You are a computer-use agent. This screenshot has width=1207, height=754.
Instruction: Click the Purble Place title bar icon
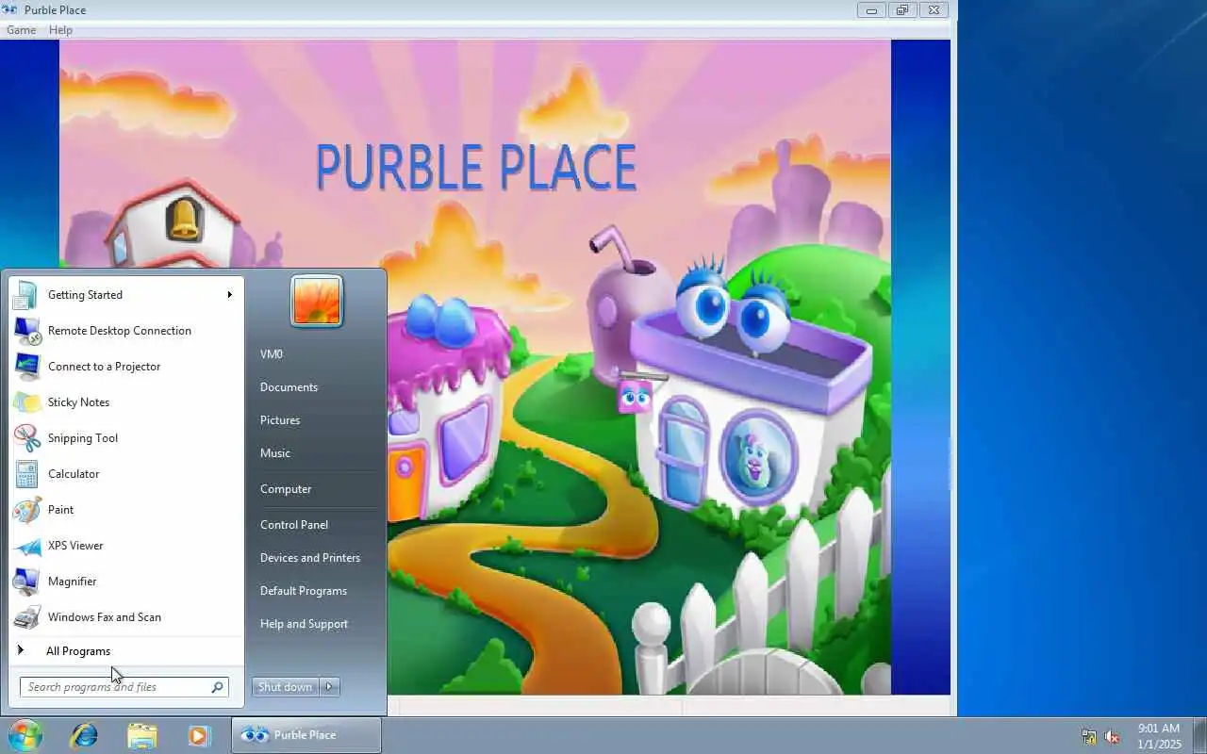pos(9,9)
